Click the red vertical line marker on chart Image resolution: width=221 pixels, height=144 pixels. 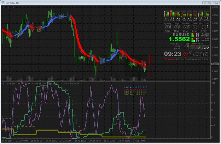click(x=150, y=66)
